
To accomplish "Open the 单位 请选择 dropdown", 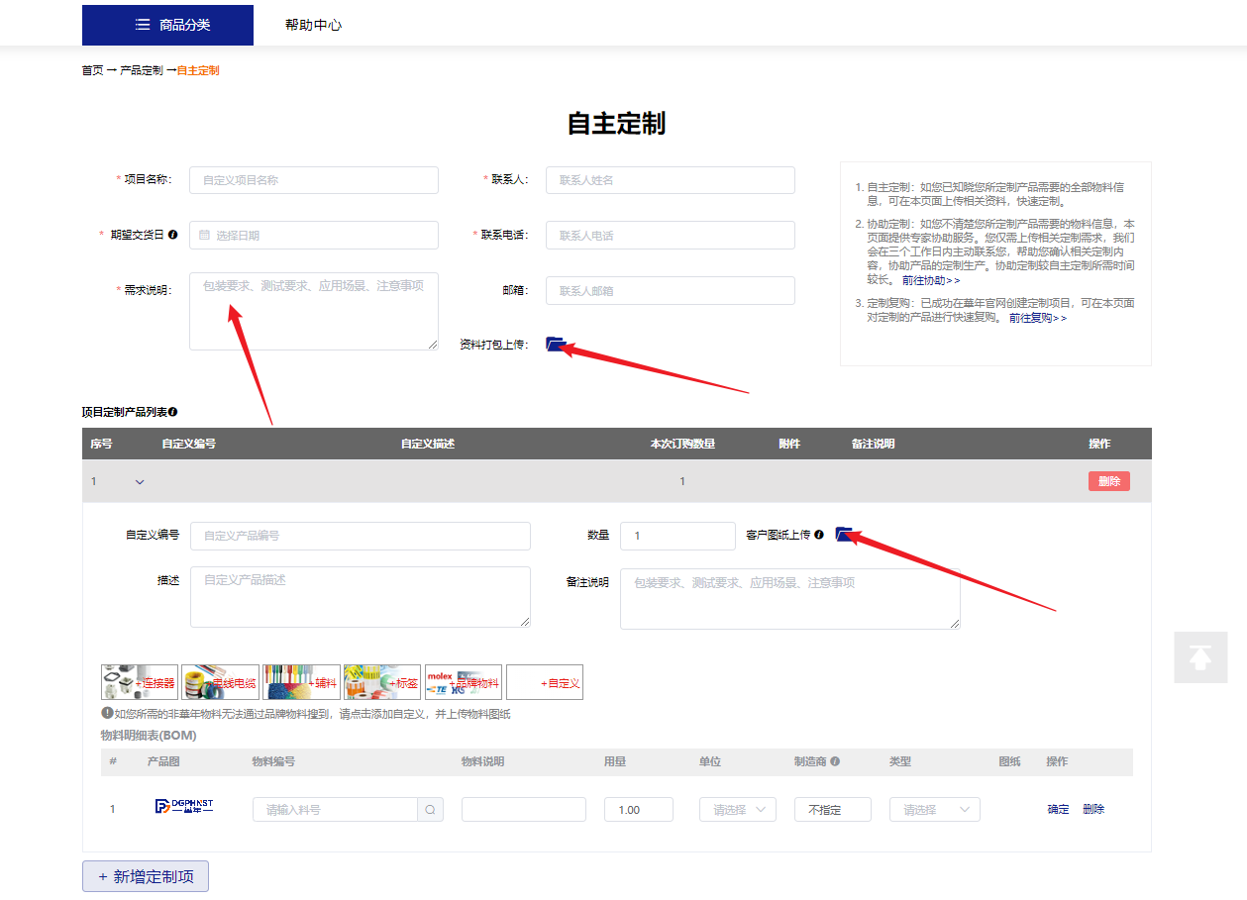I will [738, 810].
